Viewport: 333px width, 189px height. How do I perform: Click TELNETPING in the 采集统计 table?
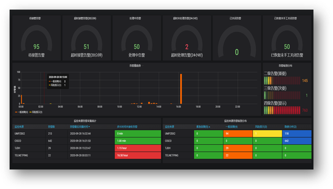tap(21, 155)
